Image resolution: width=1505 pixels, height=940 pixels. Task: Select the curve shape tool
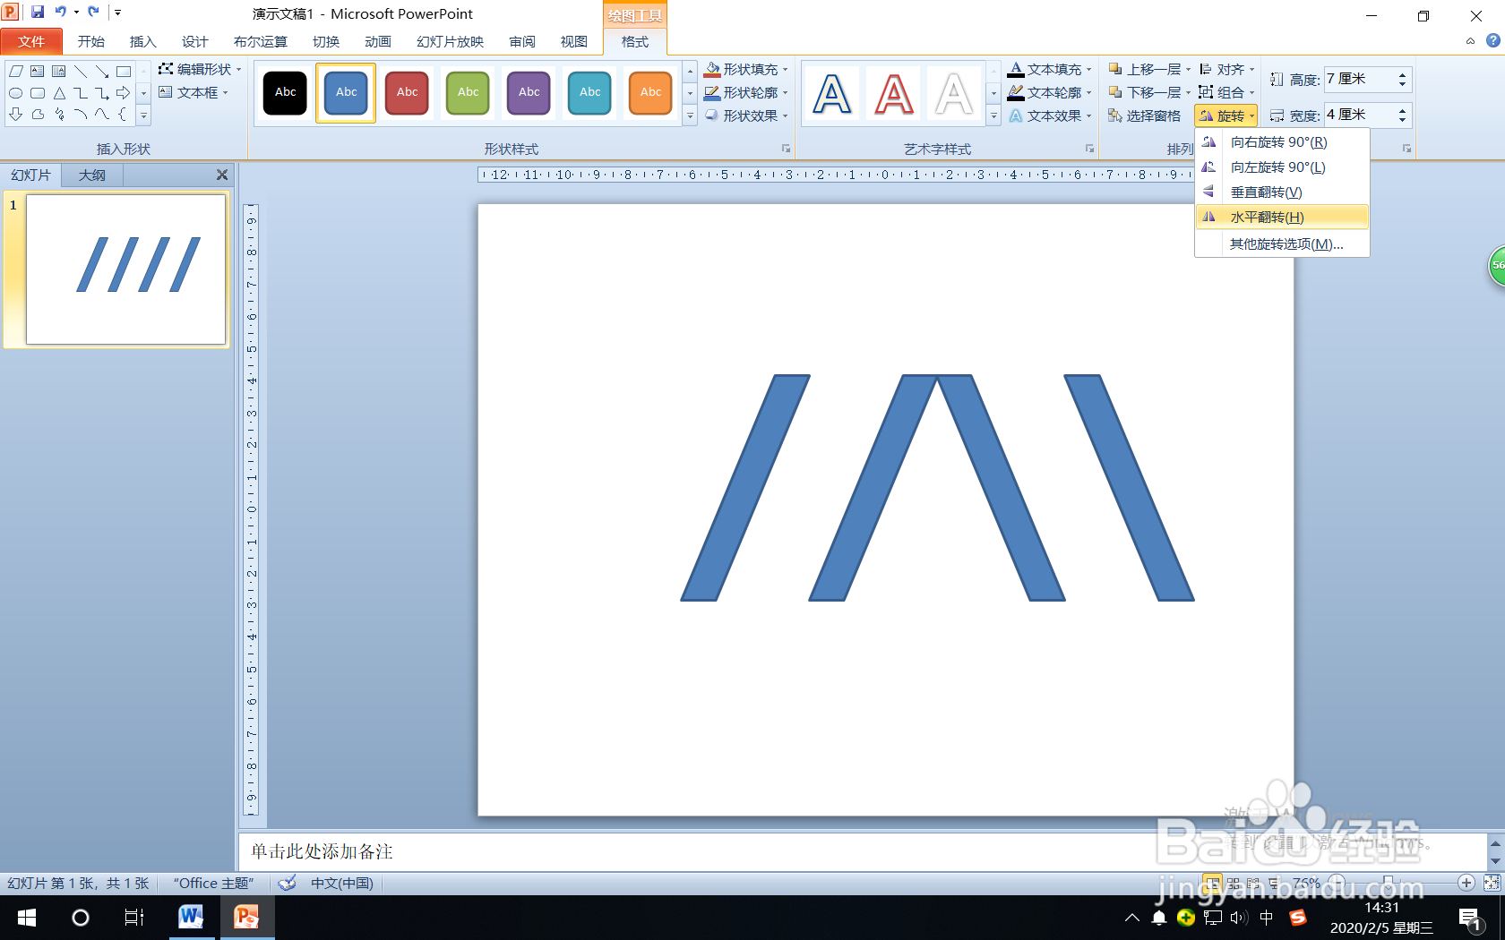102,115
